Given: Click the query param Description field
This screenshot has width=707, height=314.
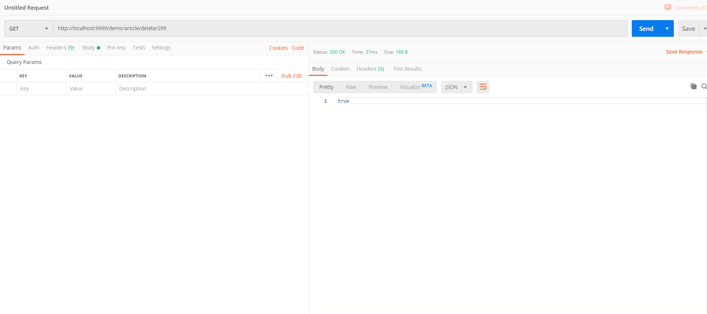Looking at the screenshot, I should click(x=212, y=89).
